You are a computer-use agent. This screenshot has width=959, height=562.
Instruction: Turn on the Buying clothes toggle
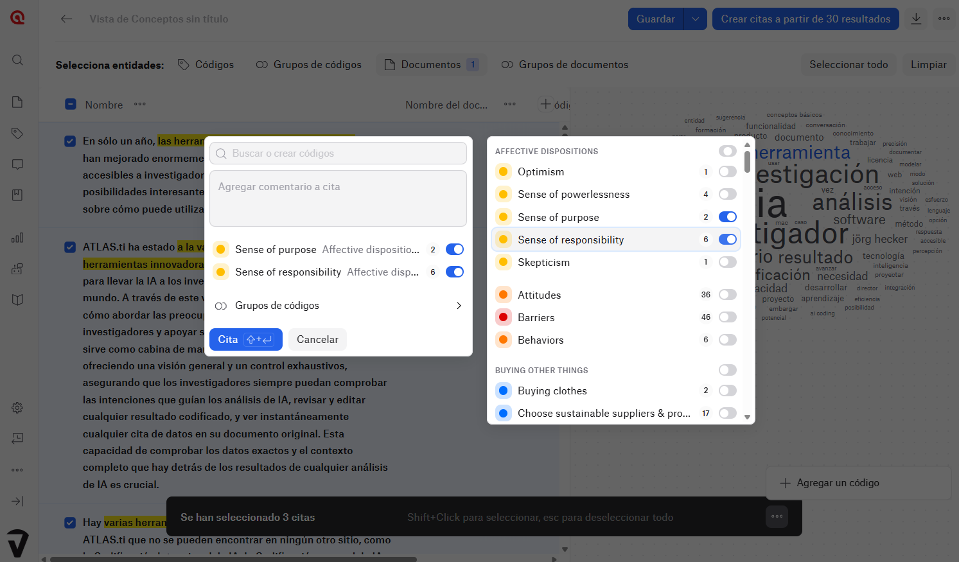click(x=727, y=391)
